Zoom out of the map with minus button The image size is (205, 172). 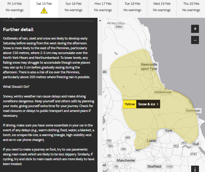coord(195,40)
